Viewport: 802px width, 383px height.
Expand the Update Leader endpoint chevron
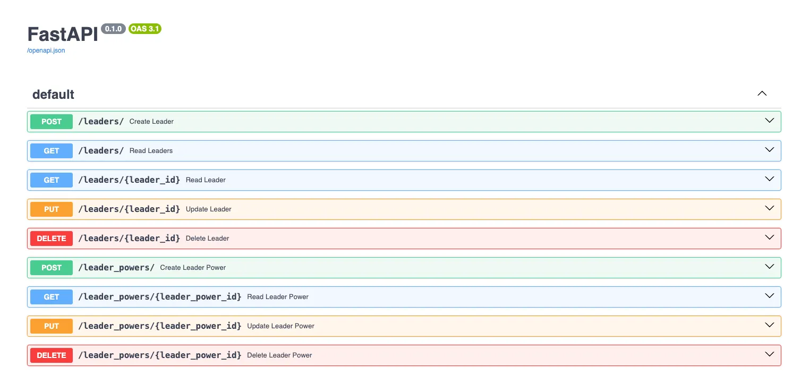769,208
